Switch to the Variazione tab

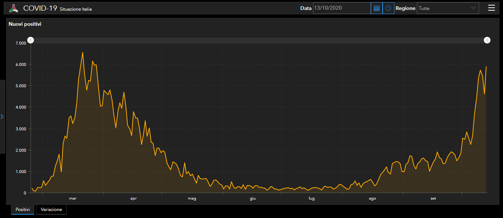(51, 210)
